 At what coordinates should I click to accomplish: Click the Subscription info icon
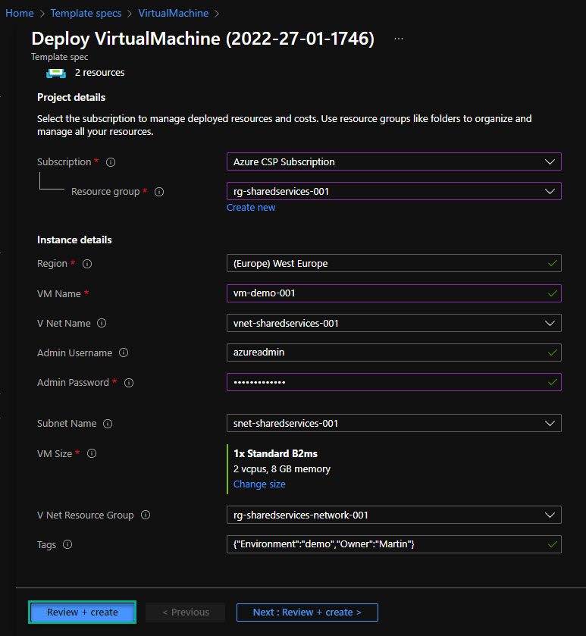click(x=111, y=162)
